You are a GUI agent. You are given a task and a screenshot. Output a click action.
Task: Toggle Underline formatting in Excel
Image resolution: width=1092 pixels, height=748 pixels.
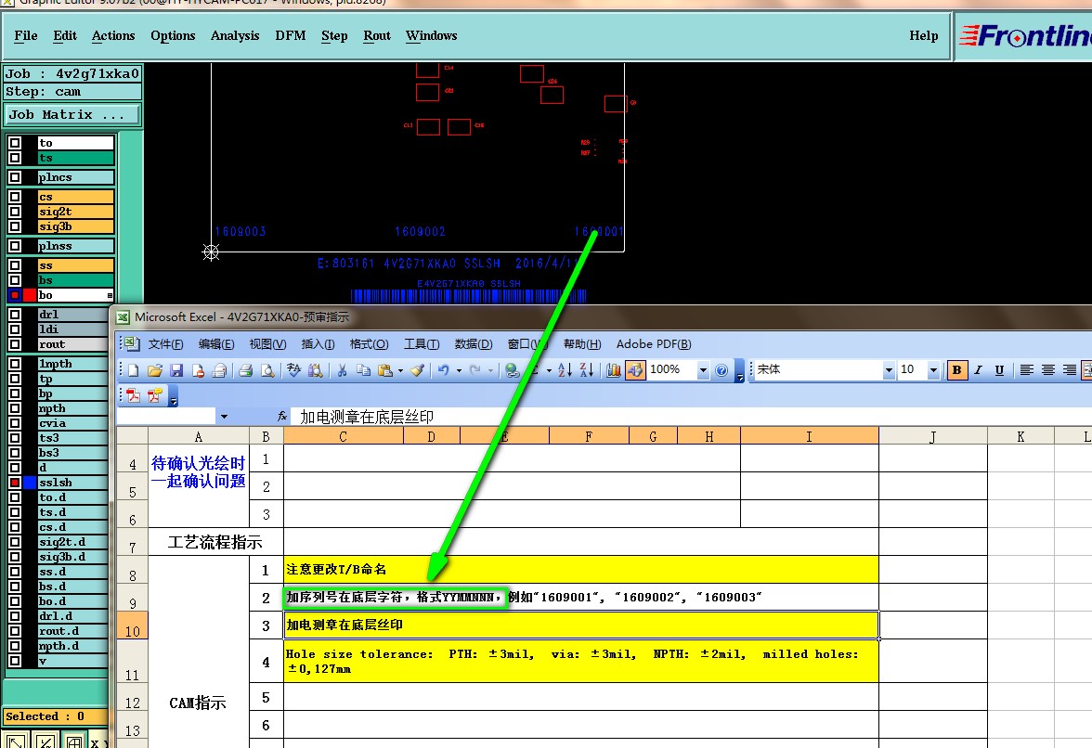tap(999, 370)
